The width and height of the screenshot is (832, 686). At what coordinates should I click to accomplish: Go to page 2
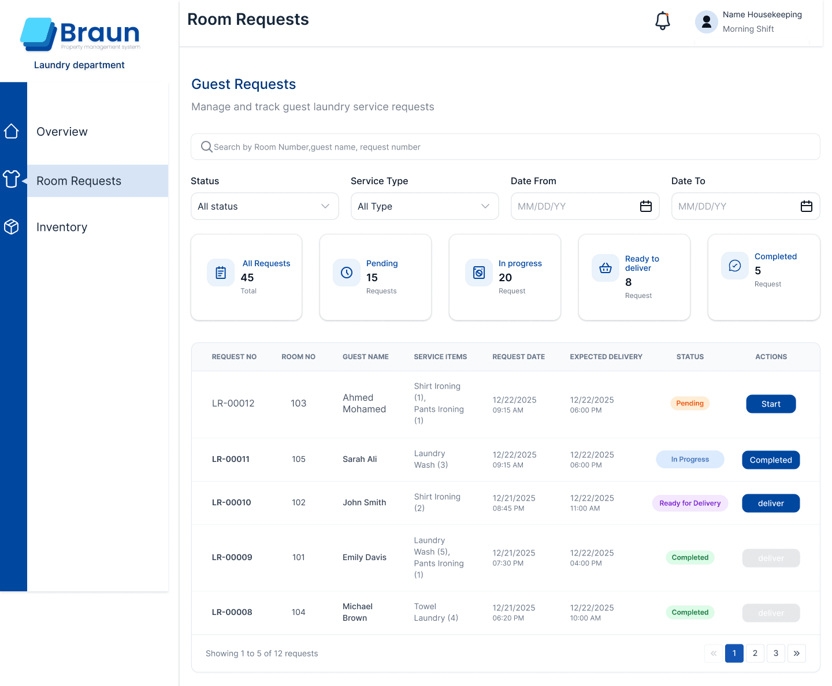tap(755, 653)
